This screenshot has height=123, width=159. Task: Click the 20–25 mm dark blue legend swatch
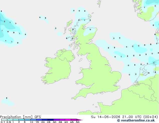click(45, 120)
